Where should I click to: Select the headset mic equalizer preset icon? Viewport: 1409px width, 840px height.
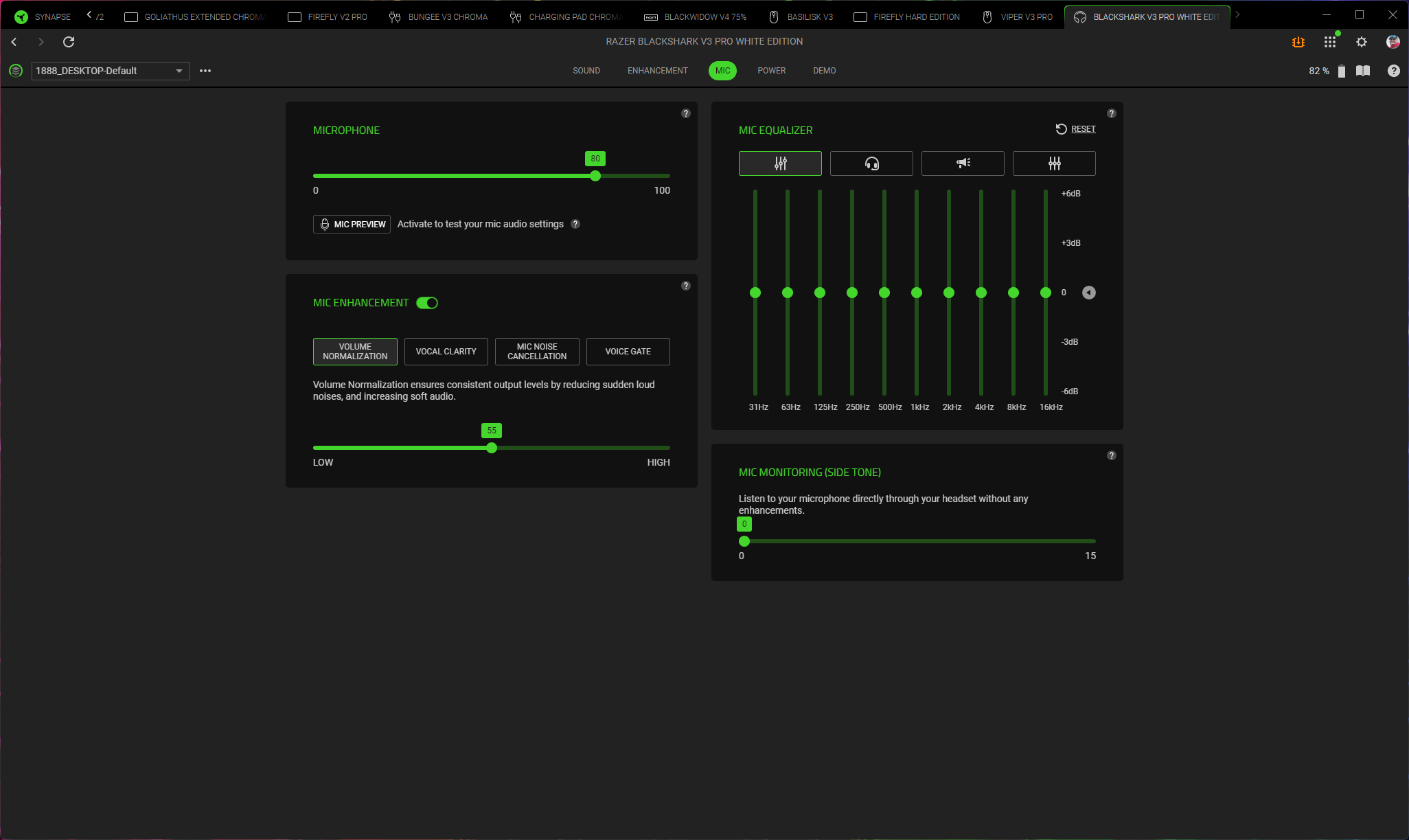pos(871,163)
